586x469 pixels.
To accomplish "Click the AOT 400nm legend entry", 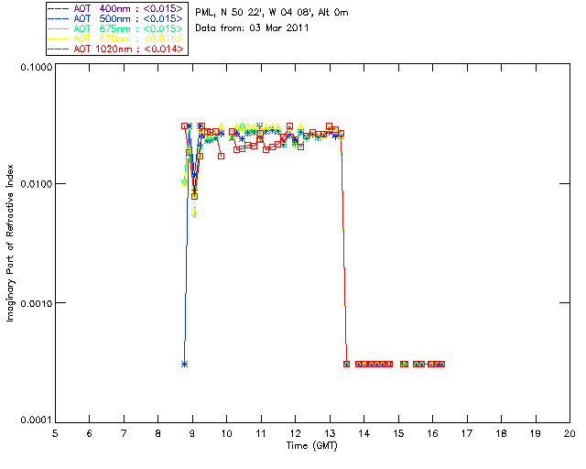I will [x=115, y=8].
